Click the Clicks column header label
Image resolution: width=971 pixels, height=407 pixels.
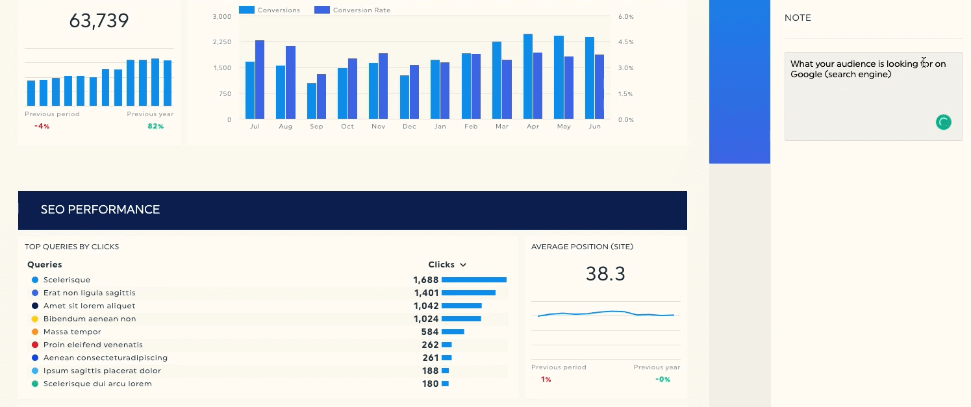[441, 265]
